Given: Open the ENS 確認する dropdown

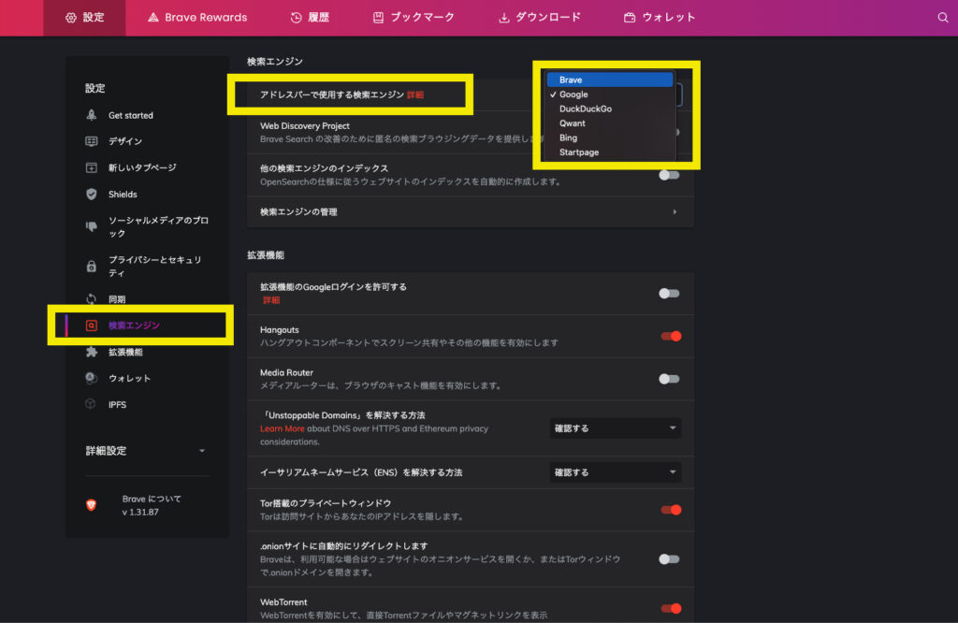Looking at the screenshot, I should click(x=616, y=472).
